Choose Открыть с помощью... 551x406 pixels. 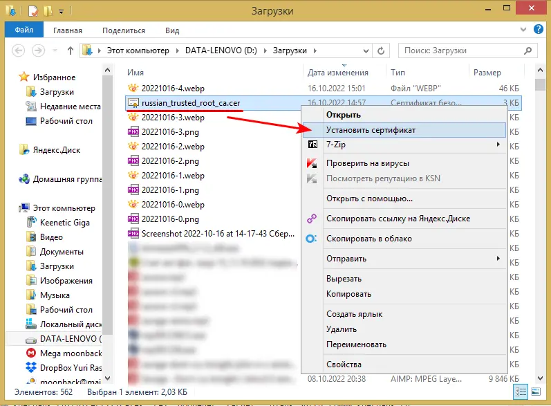tap(404, 199)
